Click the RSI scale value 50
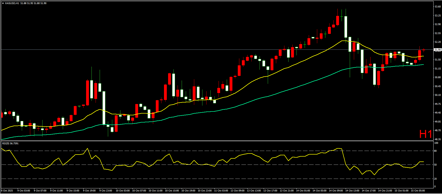 (435, 165)
